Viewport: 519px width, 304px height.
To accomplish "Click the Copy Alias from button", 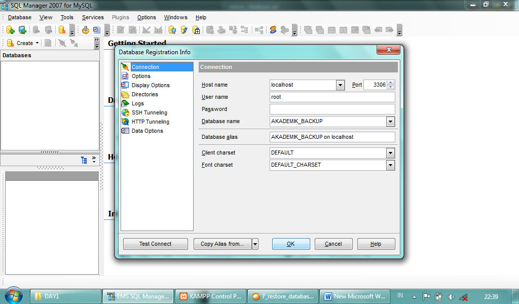I will coord(223,244).
